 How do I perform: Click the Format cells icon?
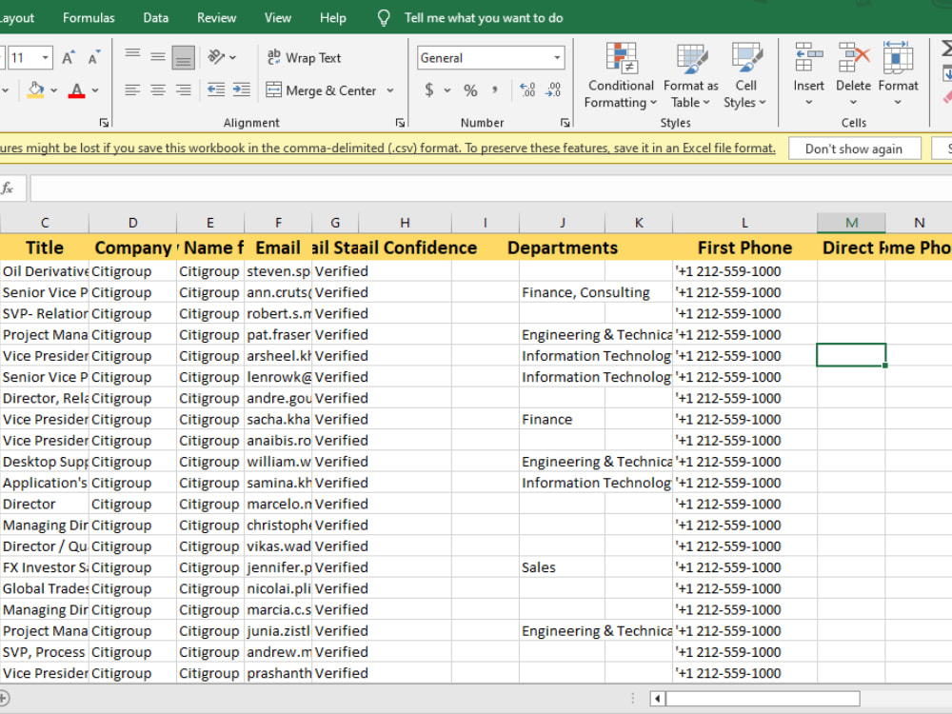[x=898, y=58]
